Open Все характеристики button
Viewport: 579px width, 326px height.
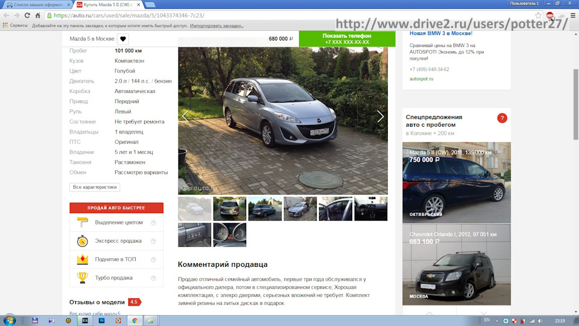[95, 187]
